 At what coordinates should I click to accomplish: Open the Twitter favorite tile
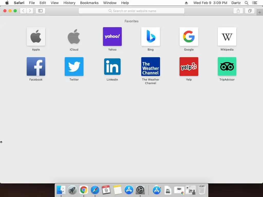tap(74, 66)
